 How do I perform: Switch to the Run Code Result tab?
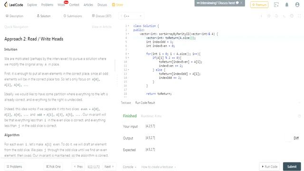click(145, 103)
